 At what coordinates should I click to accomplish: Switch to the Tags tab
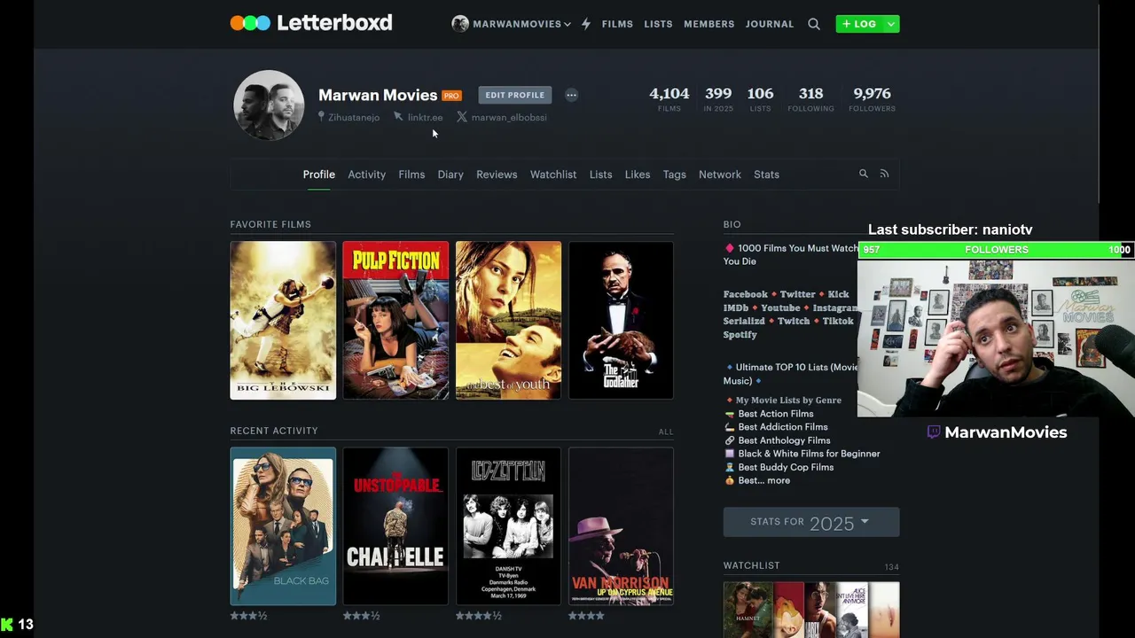click(x=674, y=175)
